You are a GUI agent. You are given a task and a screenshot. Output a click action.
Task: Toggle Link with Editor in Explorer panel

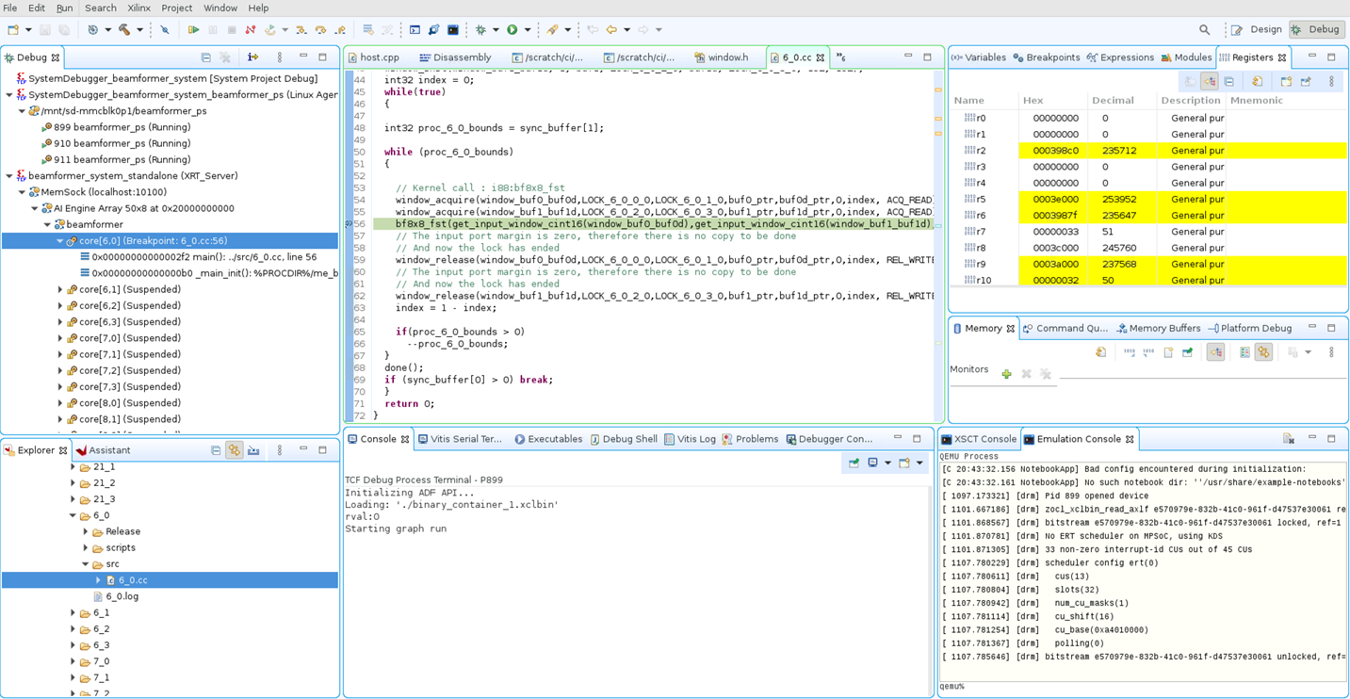click(235, 451)
